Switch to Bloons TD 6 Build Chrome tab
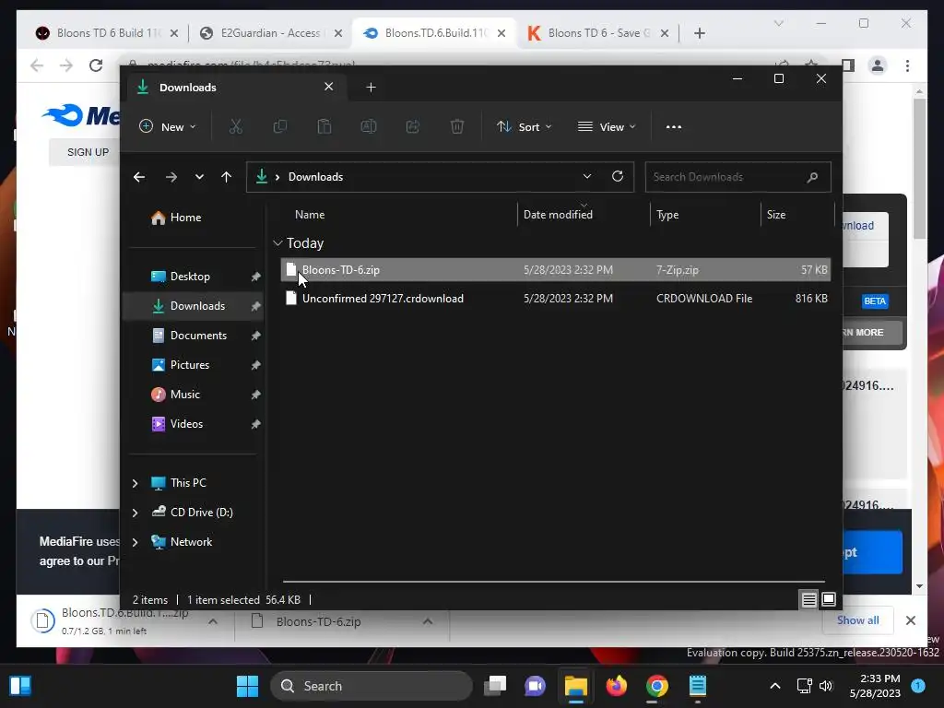Image resolution: width=944 pixels, height=708 pixels. pyautogui.click(x=107, y=33)
